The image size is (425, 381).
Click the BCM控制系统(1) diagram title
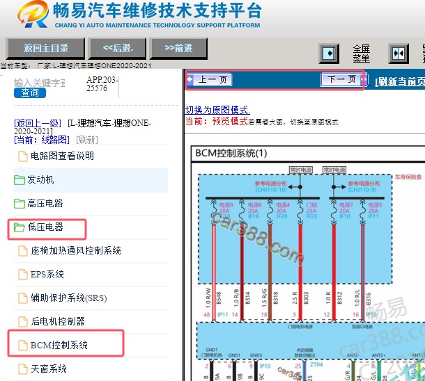coord(231,154)
